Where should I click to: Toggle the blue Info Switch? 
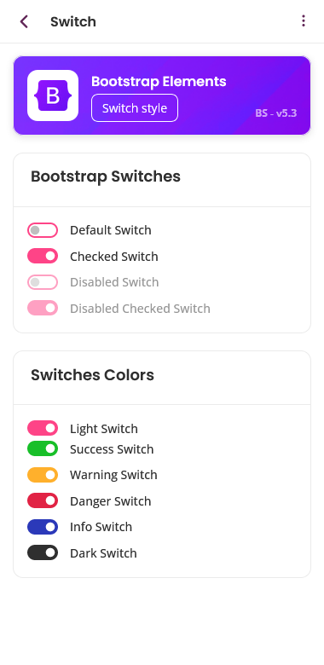[x=43, y=527]
